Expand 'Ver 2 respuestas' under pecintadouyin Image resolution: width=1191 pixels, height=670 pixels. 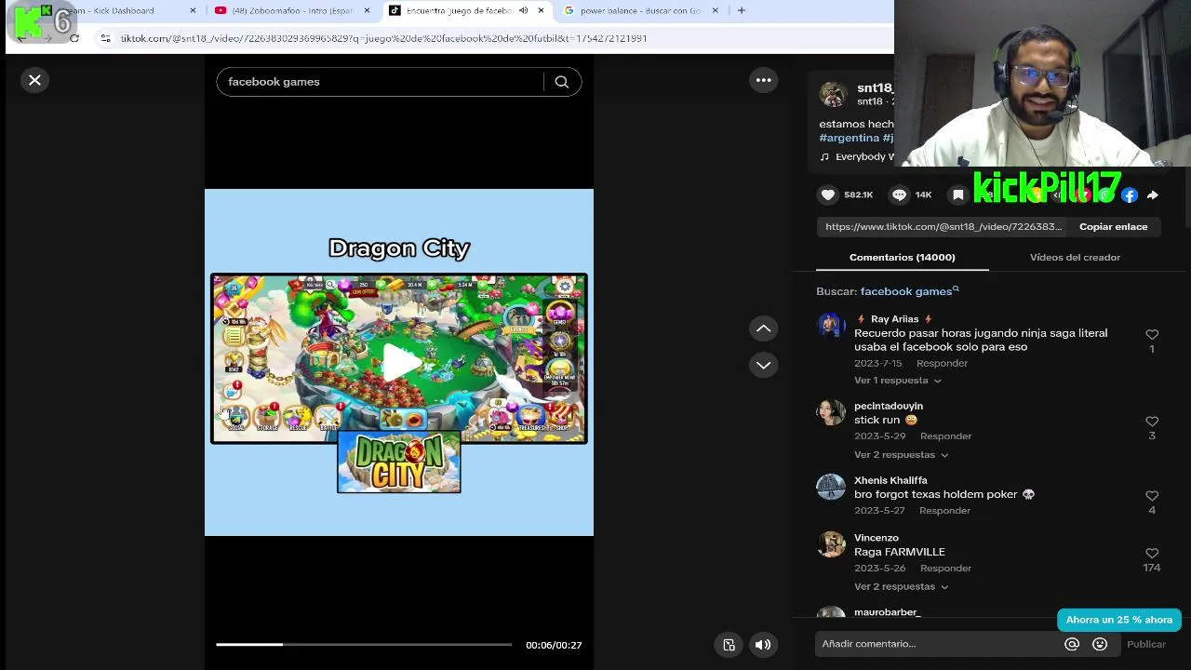click(902, 455)
